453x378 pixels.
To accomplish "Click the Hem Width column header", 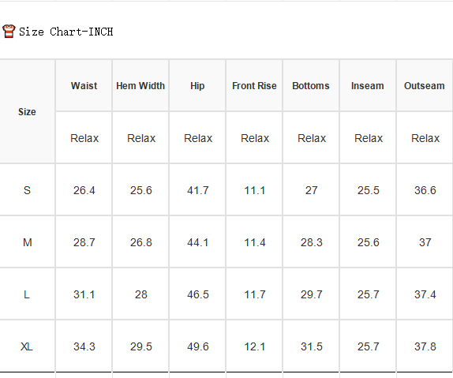I will click(140, 85).
